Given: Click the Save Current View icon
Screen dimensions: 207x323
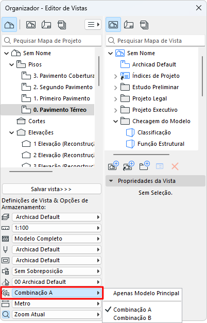Looking at the screenshot, I should 113,166.
